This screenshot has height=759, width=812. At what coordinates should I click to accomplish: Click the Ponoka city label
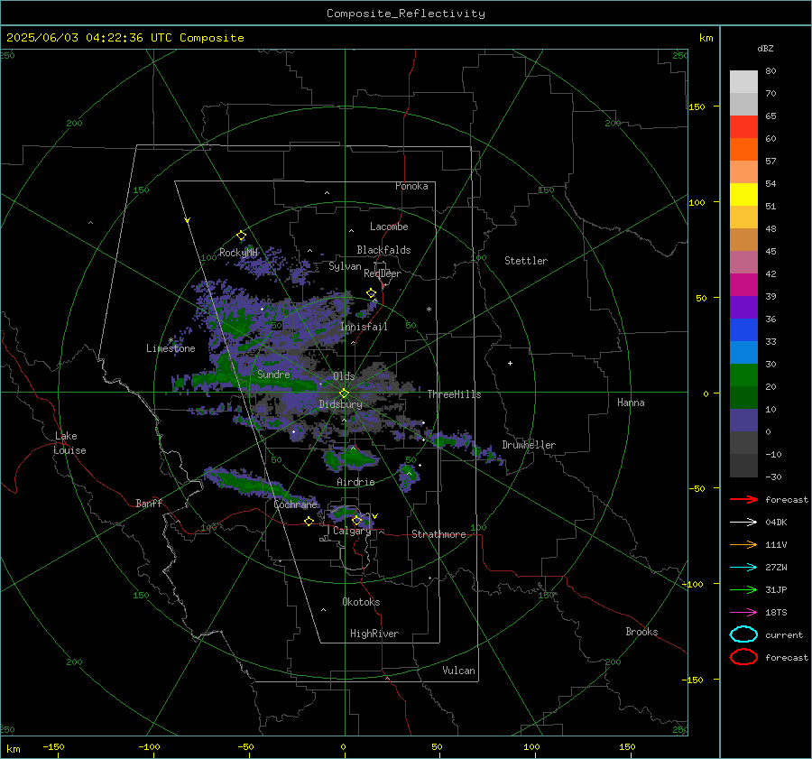tap(411, 186)
